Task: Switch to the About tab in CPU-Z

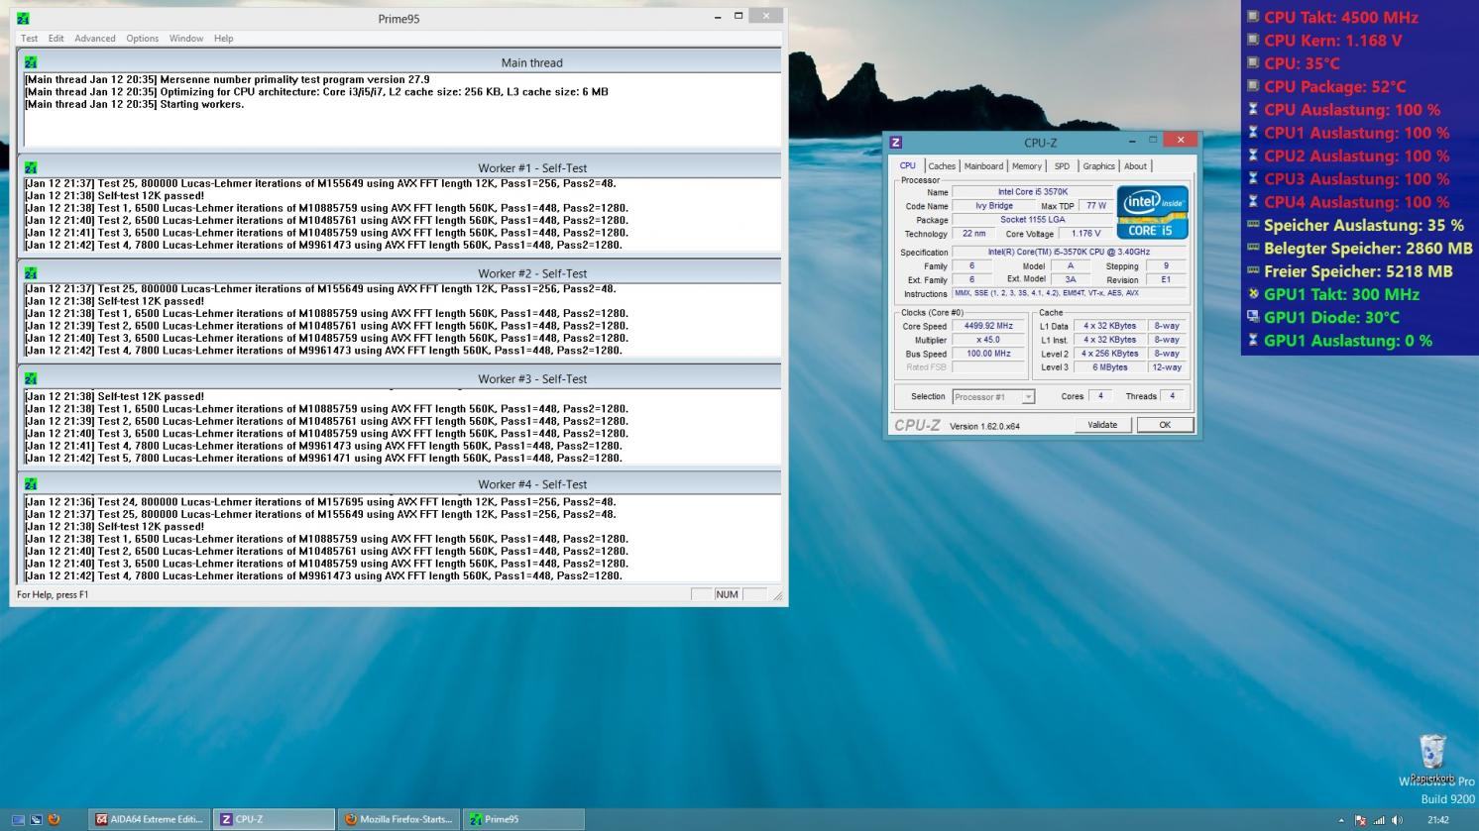Action: [x=1135, y=166]
